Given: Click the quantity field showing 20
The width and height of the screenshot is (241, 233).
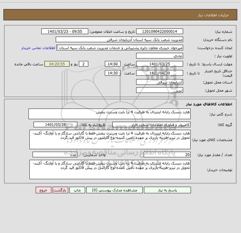Looking at the screenshot, I should 167,155.
